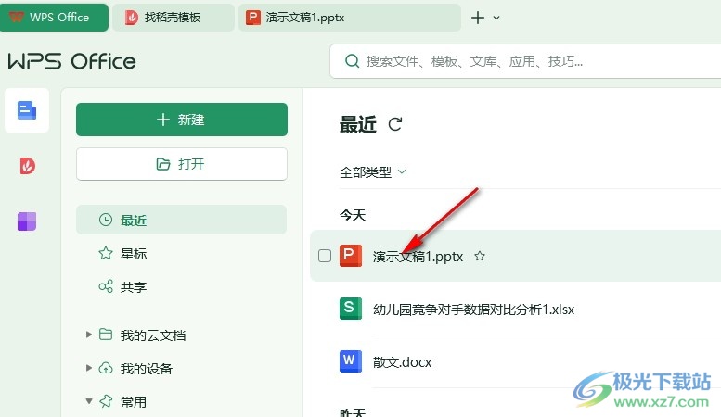The height and width of the screenshot is (417, 721).
Task: Open the 找稻壳模板 tab
Action: click(174, 18)
